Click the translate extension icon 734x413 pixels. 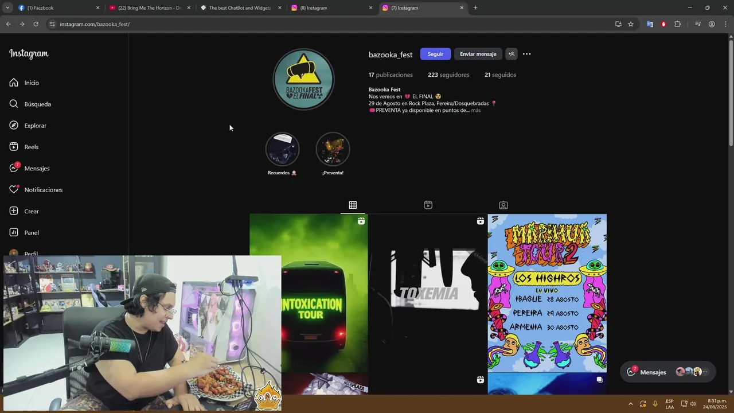[x=650, y=24]
